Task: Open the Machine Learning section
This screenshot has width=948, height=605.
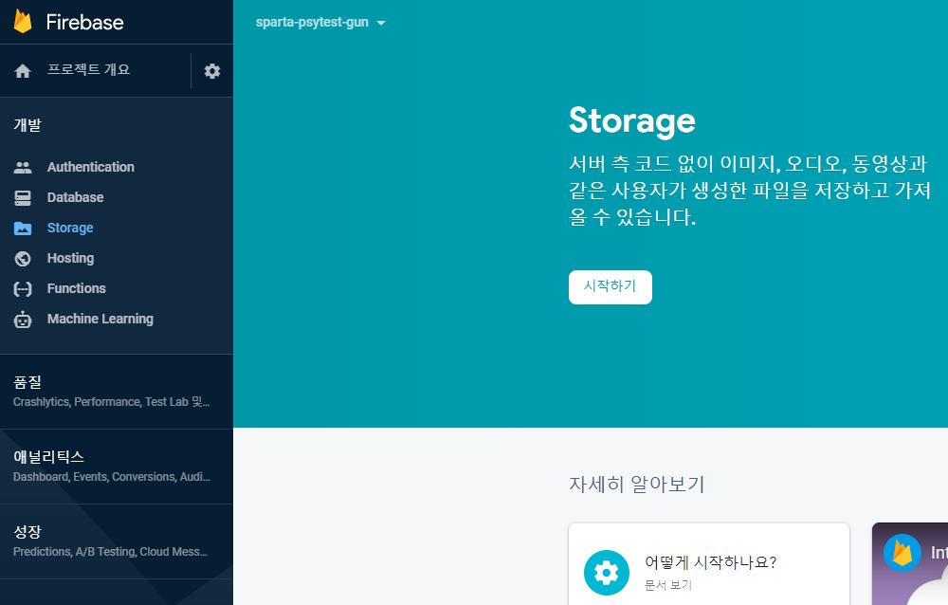Action: click(x=100, y=319)
